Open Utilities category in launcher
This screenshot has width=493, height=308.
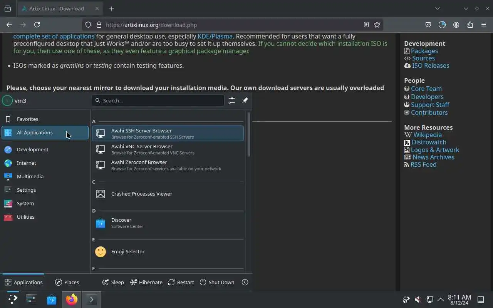point(45,217)
